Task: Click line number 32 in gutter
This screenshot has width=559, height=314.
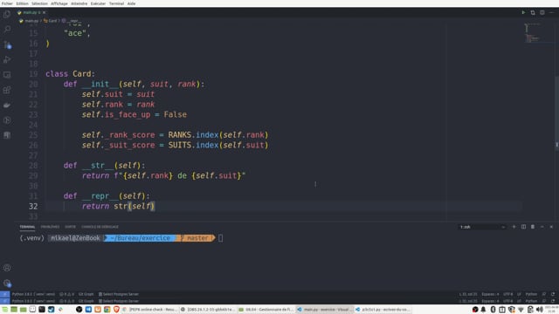Action: click(33, 206)
